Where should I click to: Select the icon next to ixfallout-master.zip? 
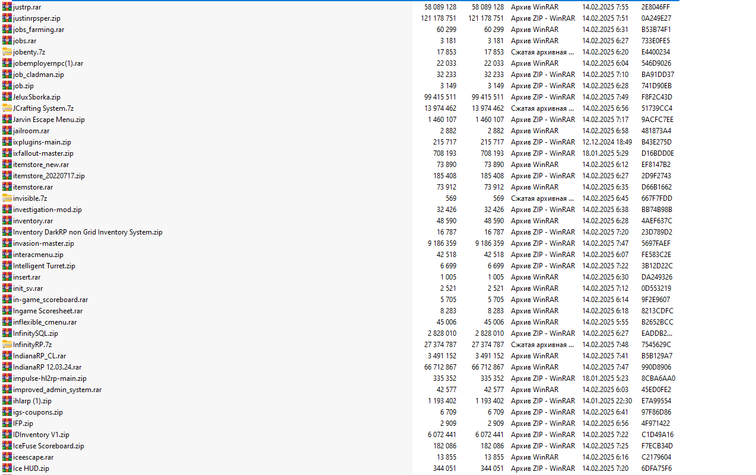coord(7,153)
